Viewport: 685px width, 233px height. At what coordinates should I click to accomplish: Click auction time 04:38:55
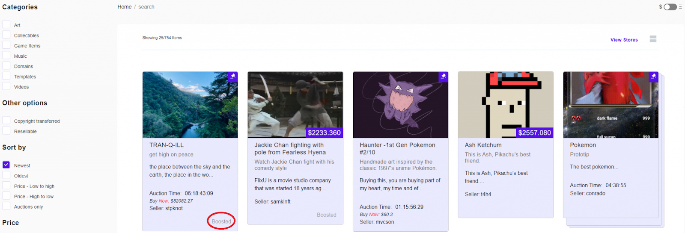tap(616, 185)
